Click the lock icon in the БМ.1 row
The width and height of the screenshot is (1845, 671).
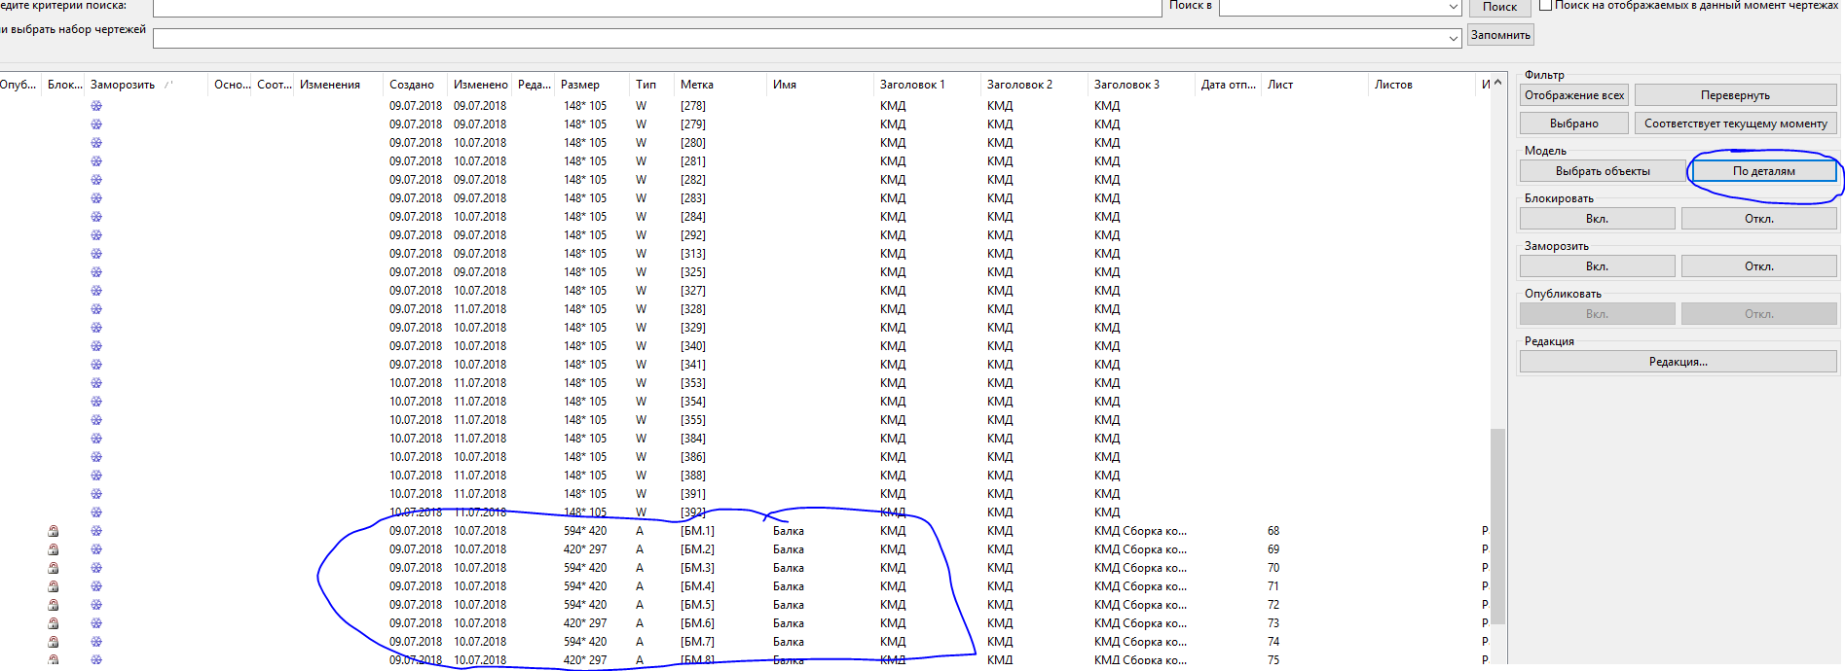(54, 531)
